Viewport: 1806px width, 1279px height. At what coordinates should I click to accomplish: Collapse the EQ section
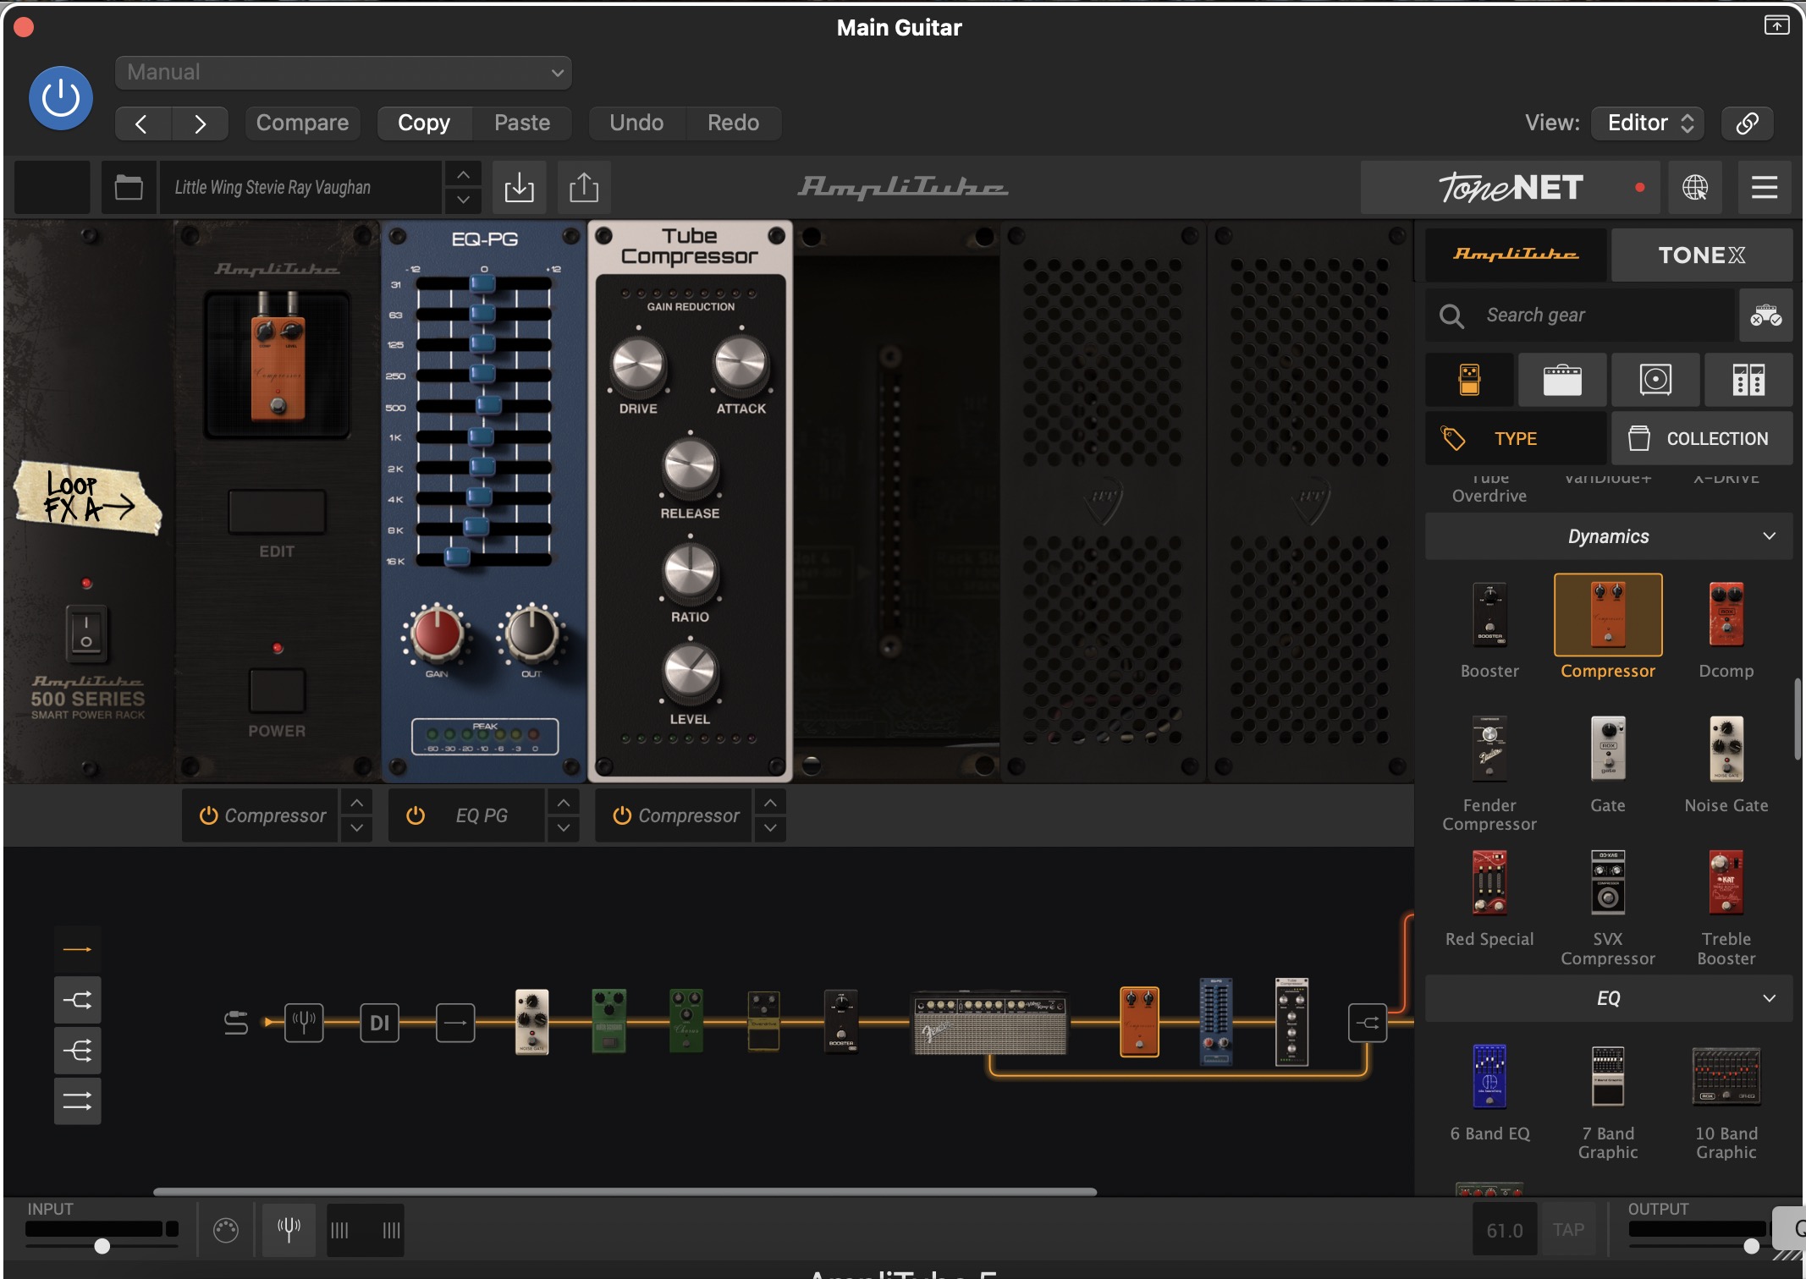pyautogui.click(x=1609, y=998)
